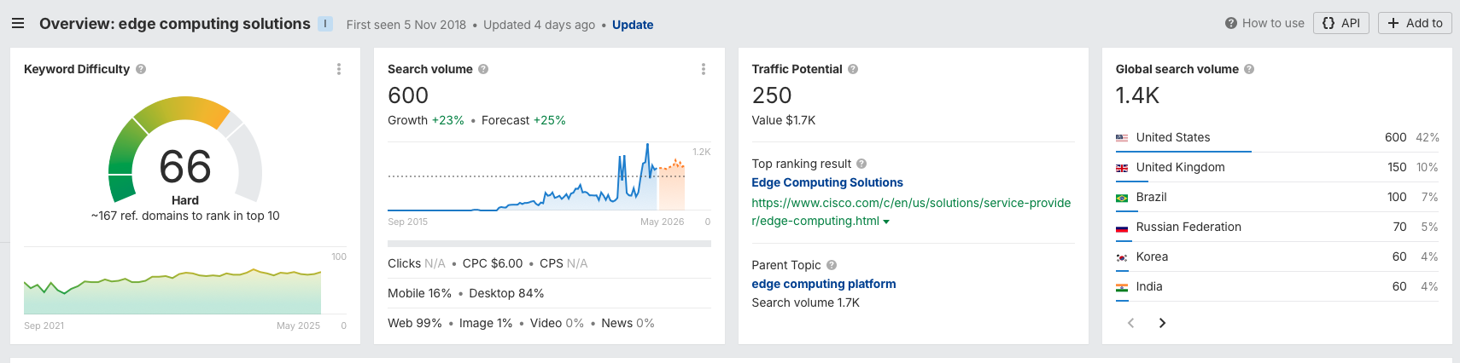Click the Keyword Difficulty help icon
Viewport: 1460px width, 363px height.
[141, 69]
